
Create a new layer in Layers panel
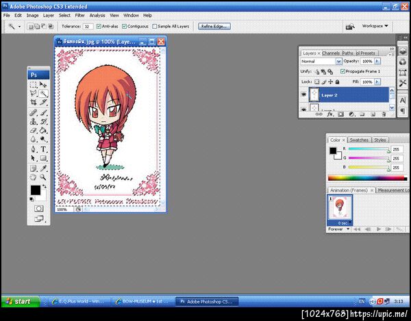pos(373,114)
